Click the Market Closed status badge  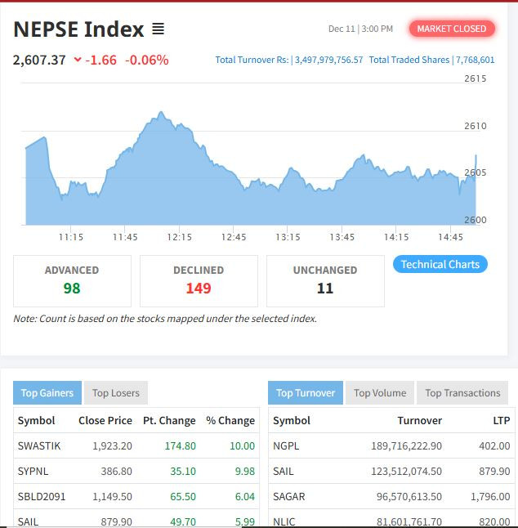(451, 29)
